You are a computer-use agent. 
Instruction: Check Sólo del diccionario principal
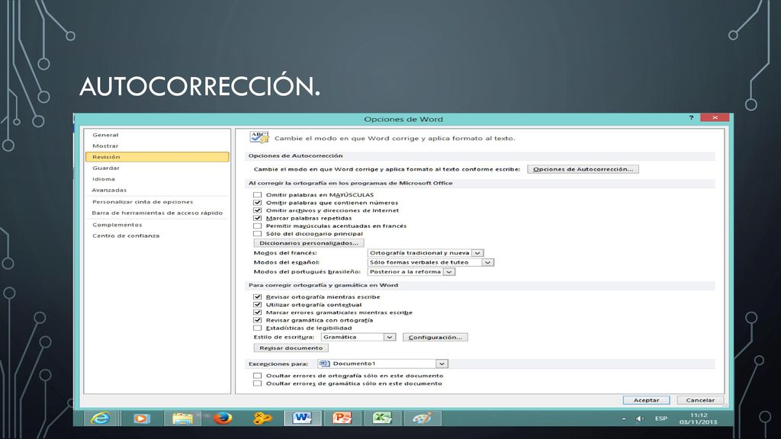258,233
